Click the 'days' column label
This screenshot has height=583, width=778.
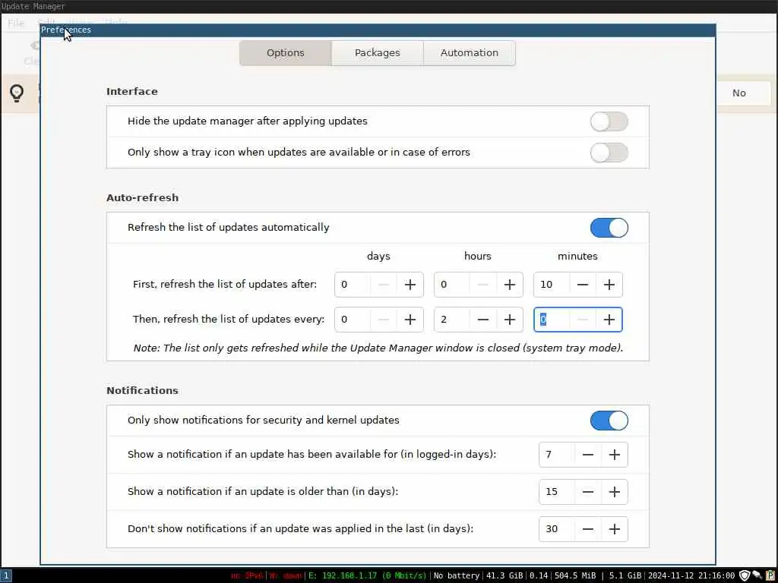[x=378, y=257]
